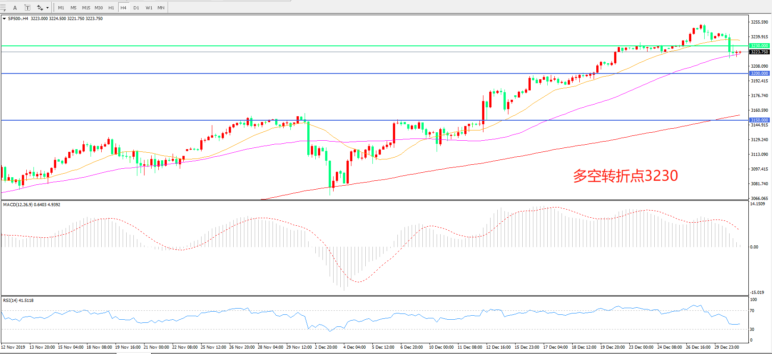Click the blue 3150.000 price level label

click(759, 120)
